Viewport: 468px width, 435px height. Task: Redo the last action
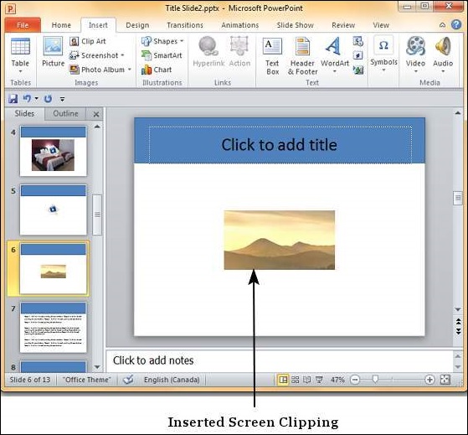click(48, 99)
